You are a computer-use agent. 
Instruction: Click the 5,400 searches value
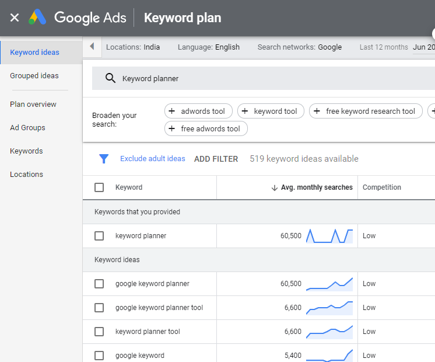click(293, 356)
